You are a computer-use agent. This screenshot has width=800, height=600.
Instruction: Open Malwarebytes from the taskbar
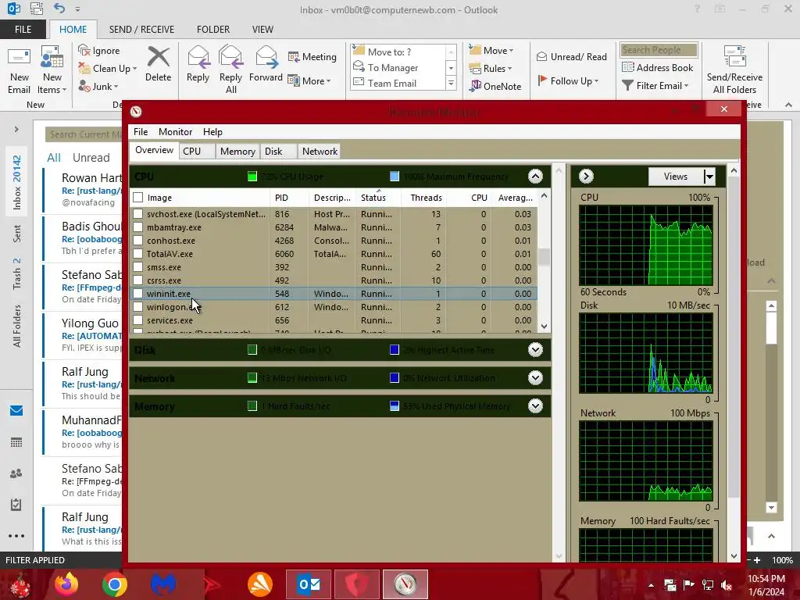[x=162, y=584]
